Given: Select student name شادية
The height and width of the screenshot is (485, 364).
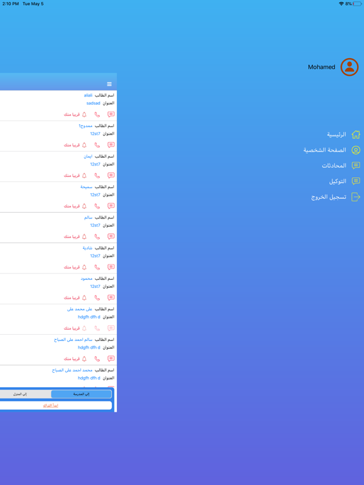Looking at the screenshot, I should (x=87, y=248).
